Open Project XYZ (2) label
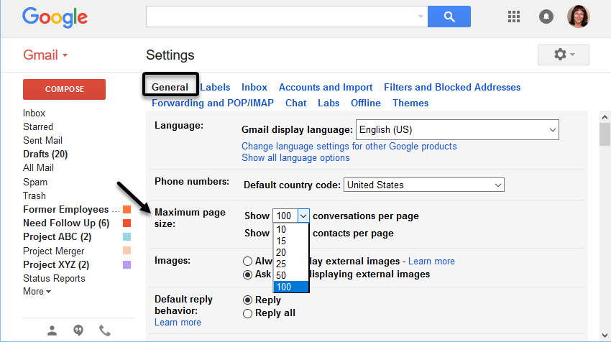The width and height of the screenshot is (611, 342). (x=56, y=264)
